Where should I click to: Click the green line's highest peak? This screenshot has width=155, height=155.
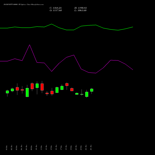click(52, 24)
